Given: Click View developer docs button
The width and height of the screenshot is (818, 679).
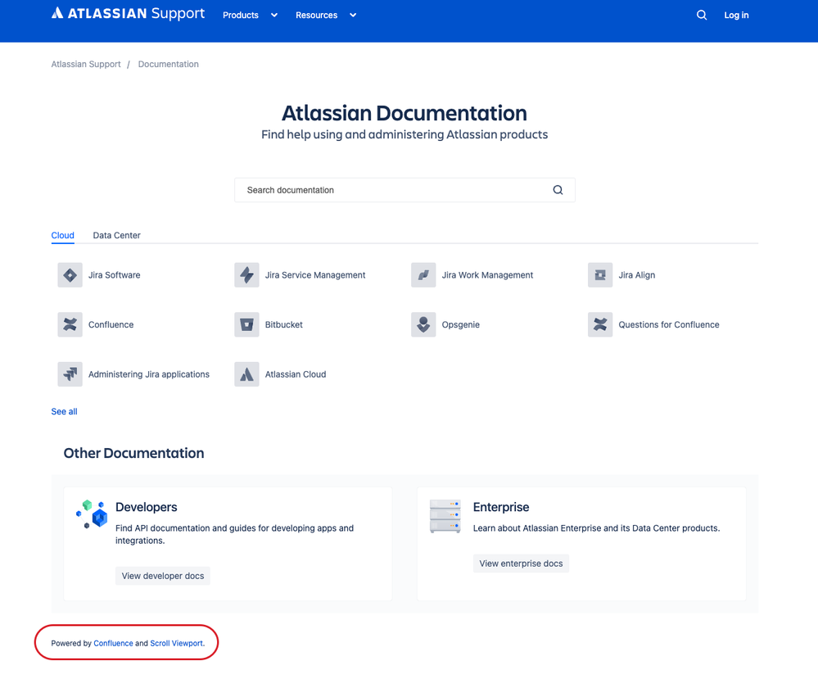Looking at the screenshot, I should tap(163, 576).
